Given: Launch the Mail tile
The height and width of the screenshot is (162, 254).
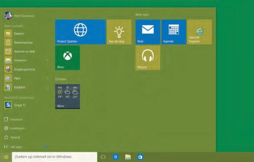Looking at the screenshot, I should click(x=148, y=32).
